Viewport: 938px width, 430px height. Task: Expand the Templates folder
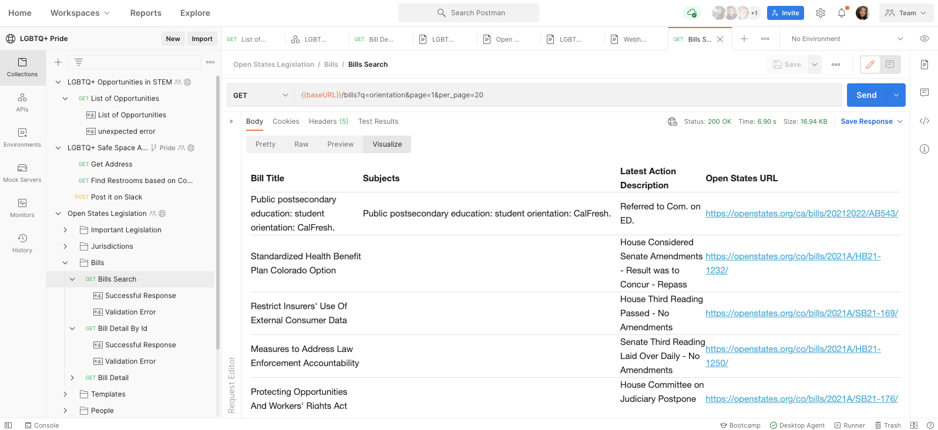click(x=65, y=394)
